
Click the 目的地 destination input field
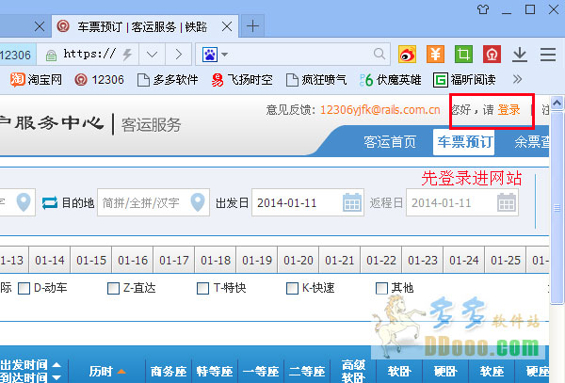coord(153,202)
